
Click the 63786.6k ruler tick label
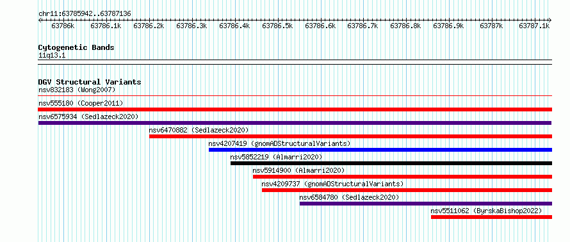[321, 26]
